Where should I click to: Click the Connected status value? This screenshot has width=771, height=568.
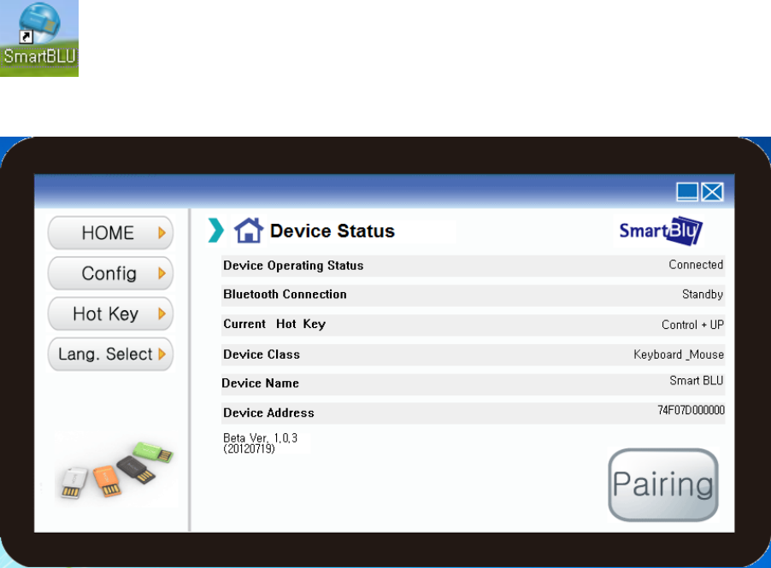[696, 265]
